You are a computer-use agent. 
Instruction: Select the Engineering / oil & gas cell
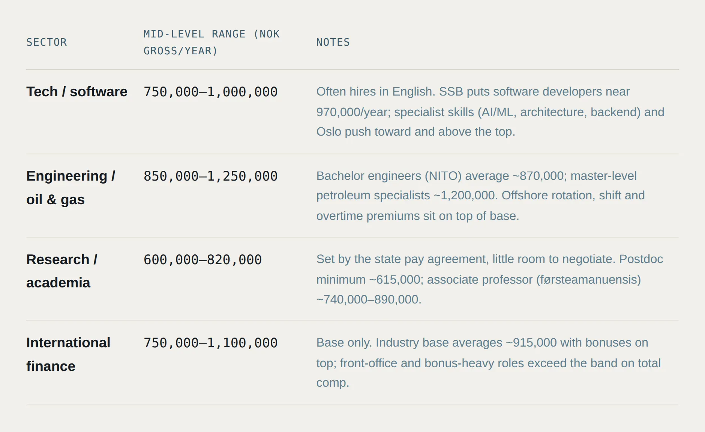tap(71, 188)
